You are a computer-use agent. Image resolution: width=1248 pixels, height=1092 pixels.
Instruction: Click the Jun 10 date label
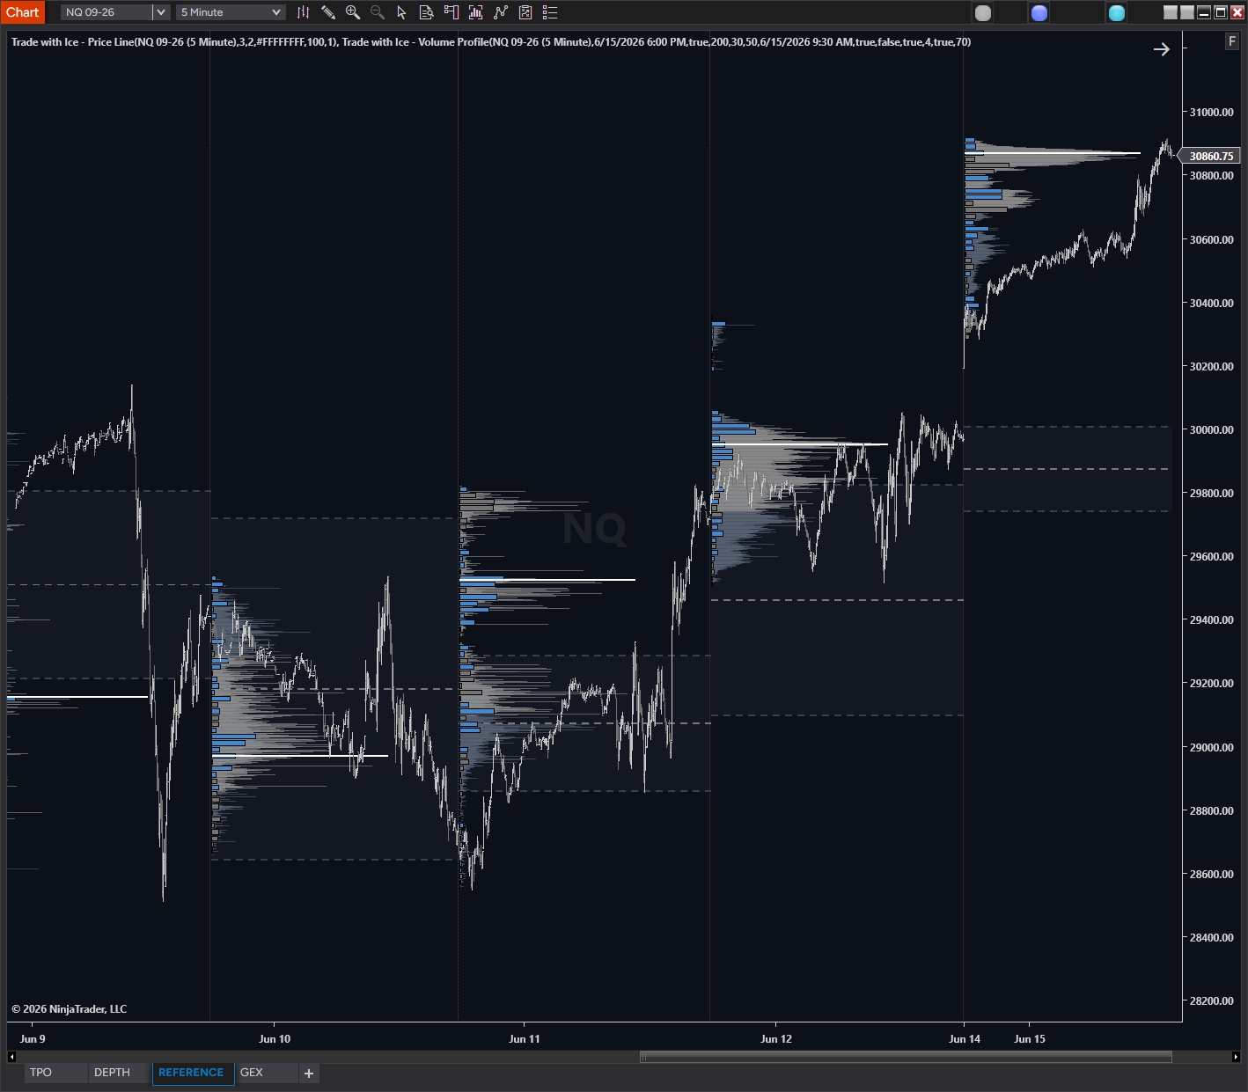275,1039
